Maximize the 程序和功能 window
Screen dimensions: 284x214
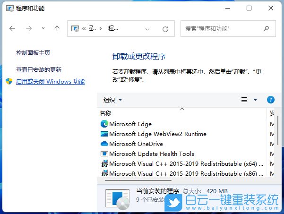coord(249,8)
